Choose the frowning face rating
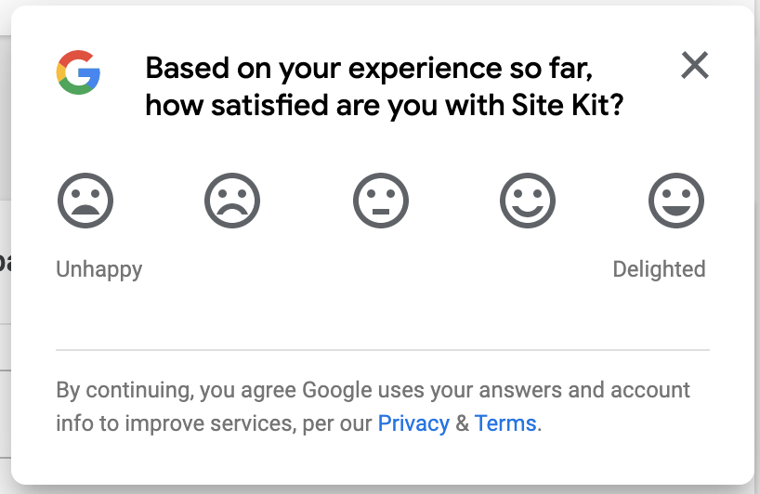Screen dimensions: 760x494 tap(232, 200)
